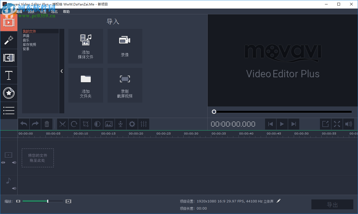The image size is (358, 214).
Task: Rotate the clip using the Rotate icon
Action: 74,124
